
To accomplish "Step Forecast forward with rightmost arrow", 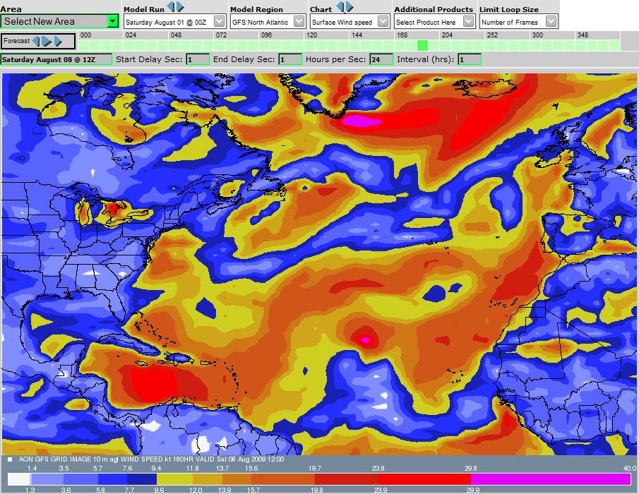I will 58,42.
